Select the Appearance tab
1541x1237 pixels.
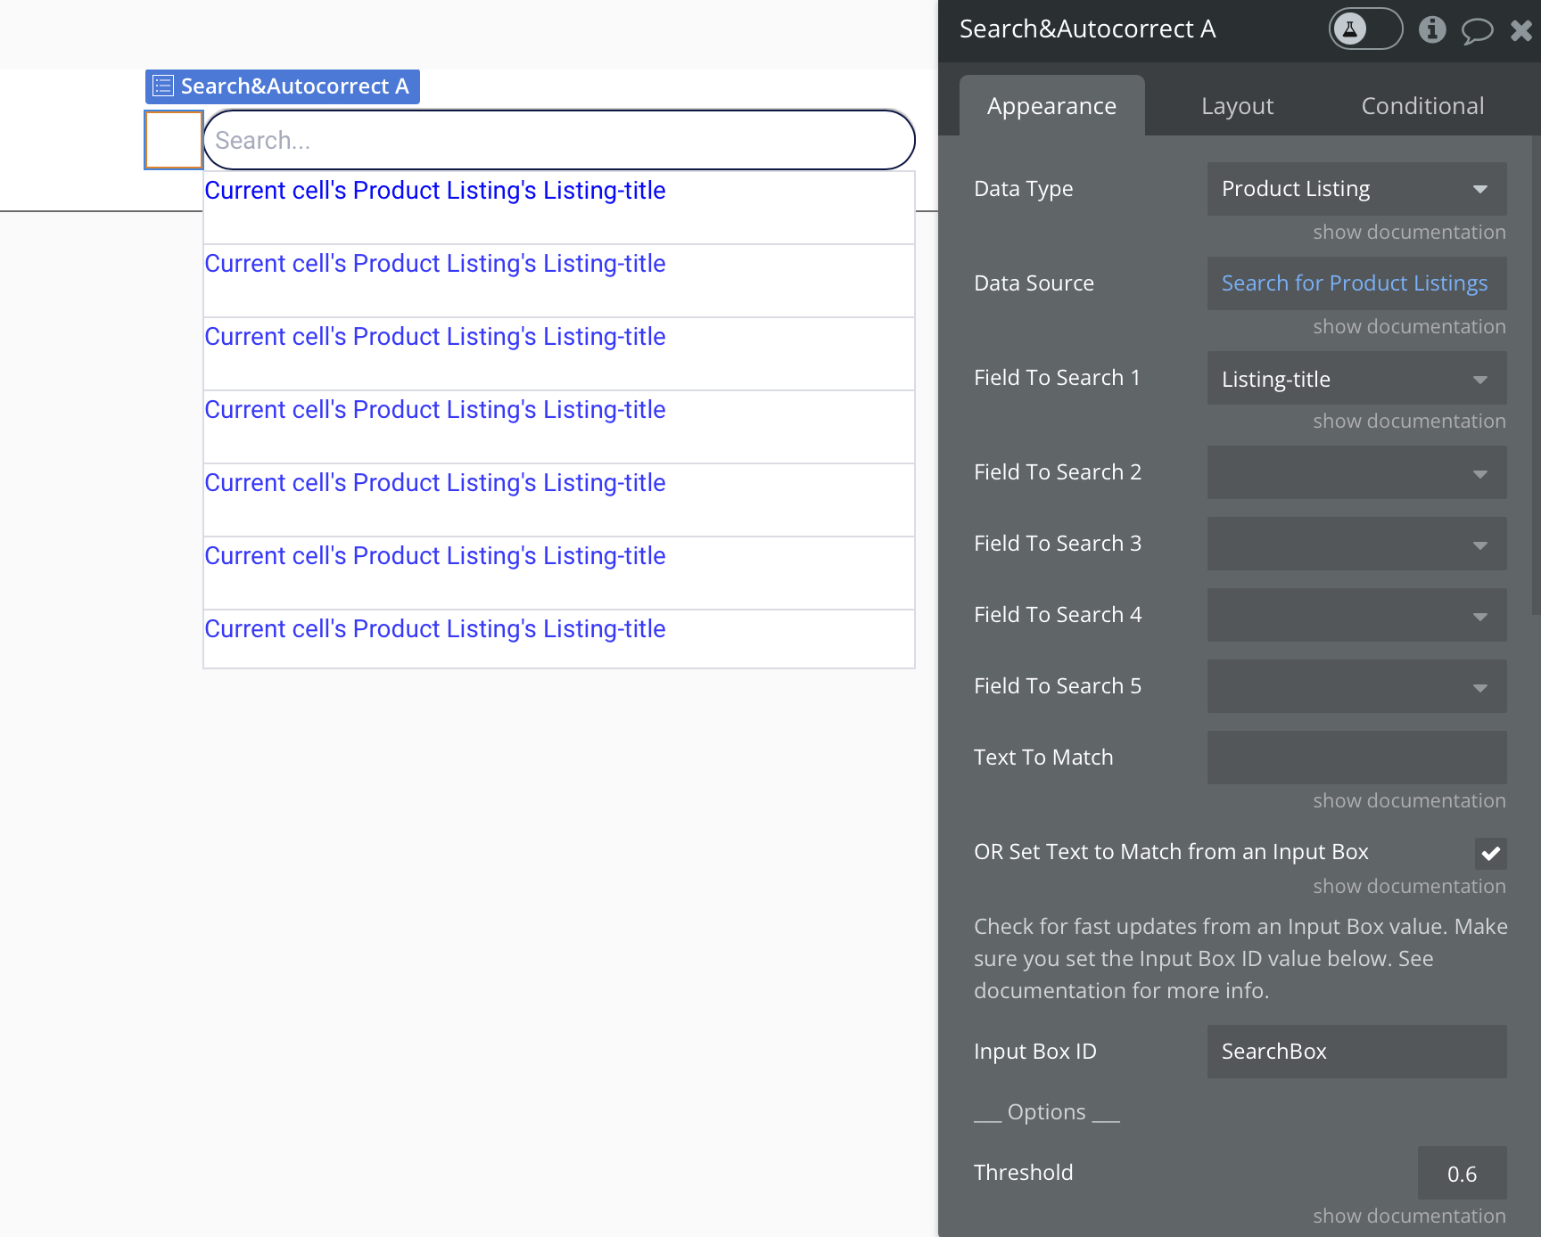(x=1051, y=106)
